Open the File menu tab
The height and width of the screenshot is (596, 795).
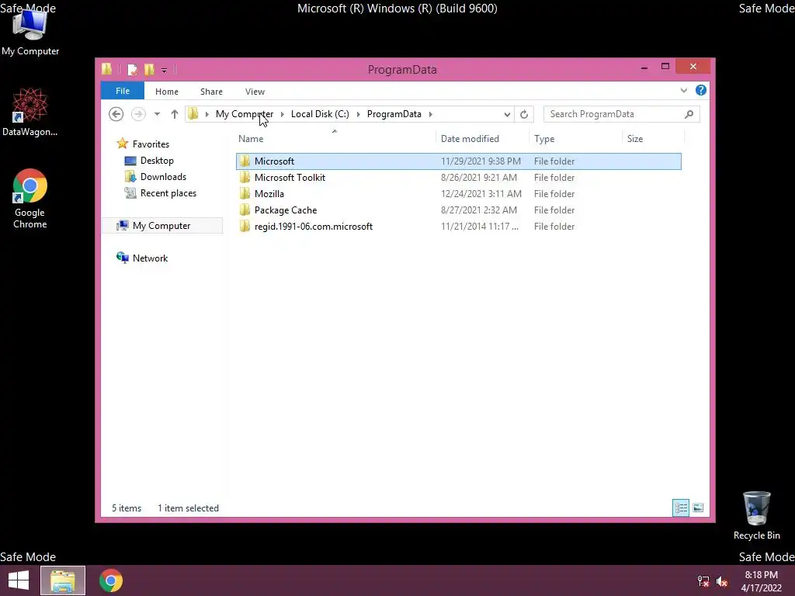pyautogui.click(x=123, y=91)
